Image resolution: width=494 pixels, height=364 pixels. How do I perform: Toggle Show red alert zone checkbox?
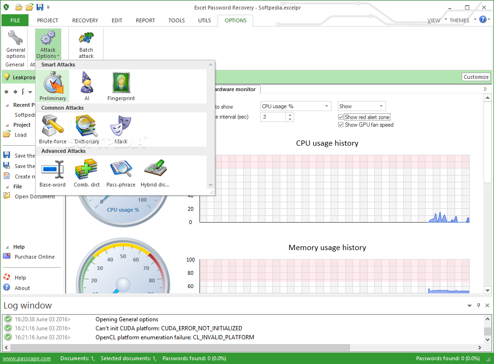[x=341, y=117]
